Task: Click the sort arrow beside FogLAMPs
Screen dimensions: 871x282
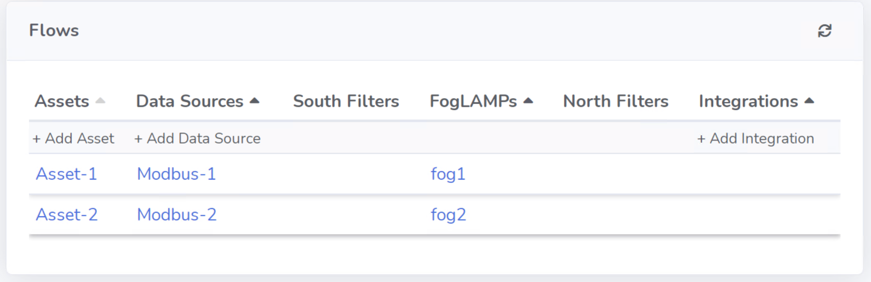Action: coord(528,101)
